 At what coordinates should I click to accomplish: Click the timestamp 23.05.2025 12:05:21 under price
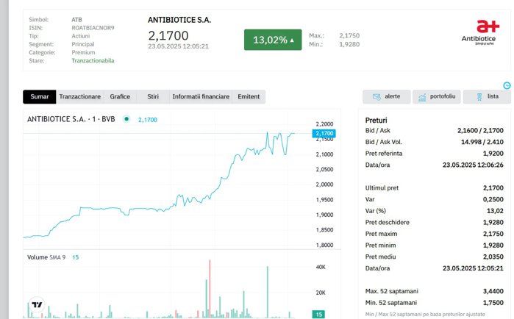click(x=178, y=46)
